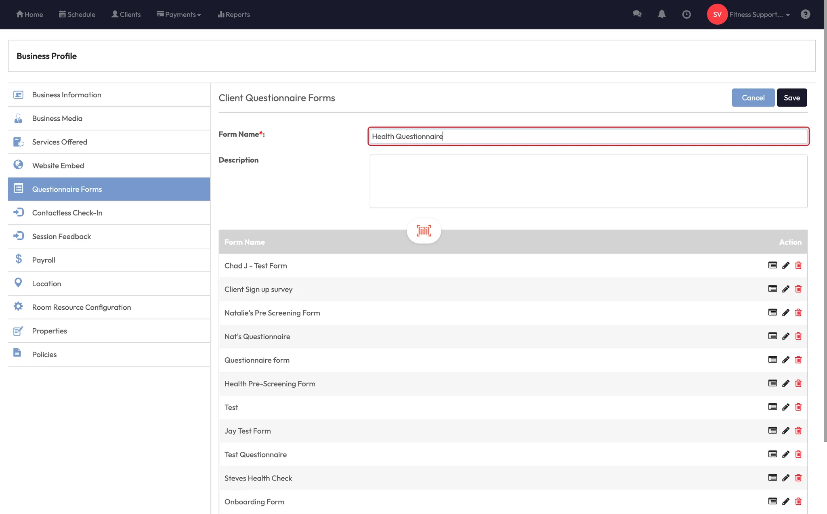Viewport: 827px width, 514px height.
Task: Open the chat messages icon
Action: coord(637,14)
